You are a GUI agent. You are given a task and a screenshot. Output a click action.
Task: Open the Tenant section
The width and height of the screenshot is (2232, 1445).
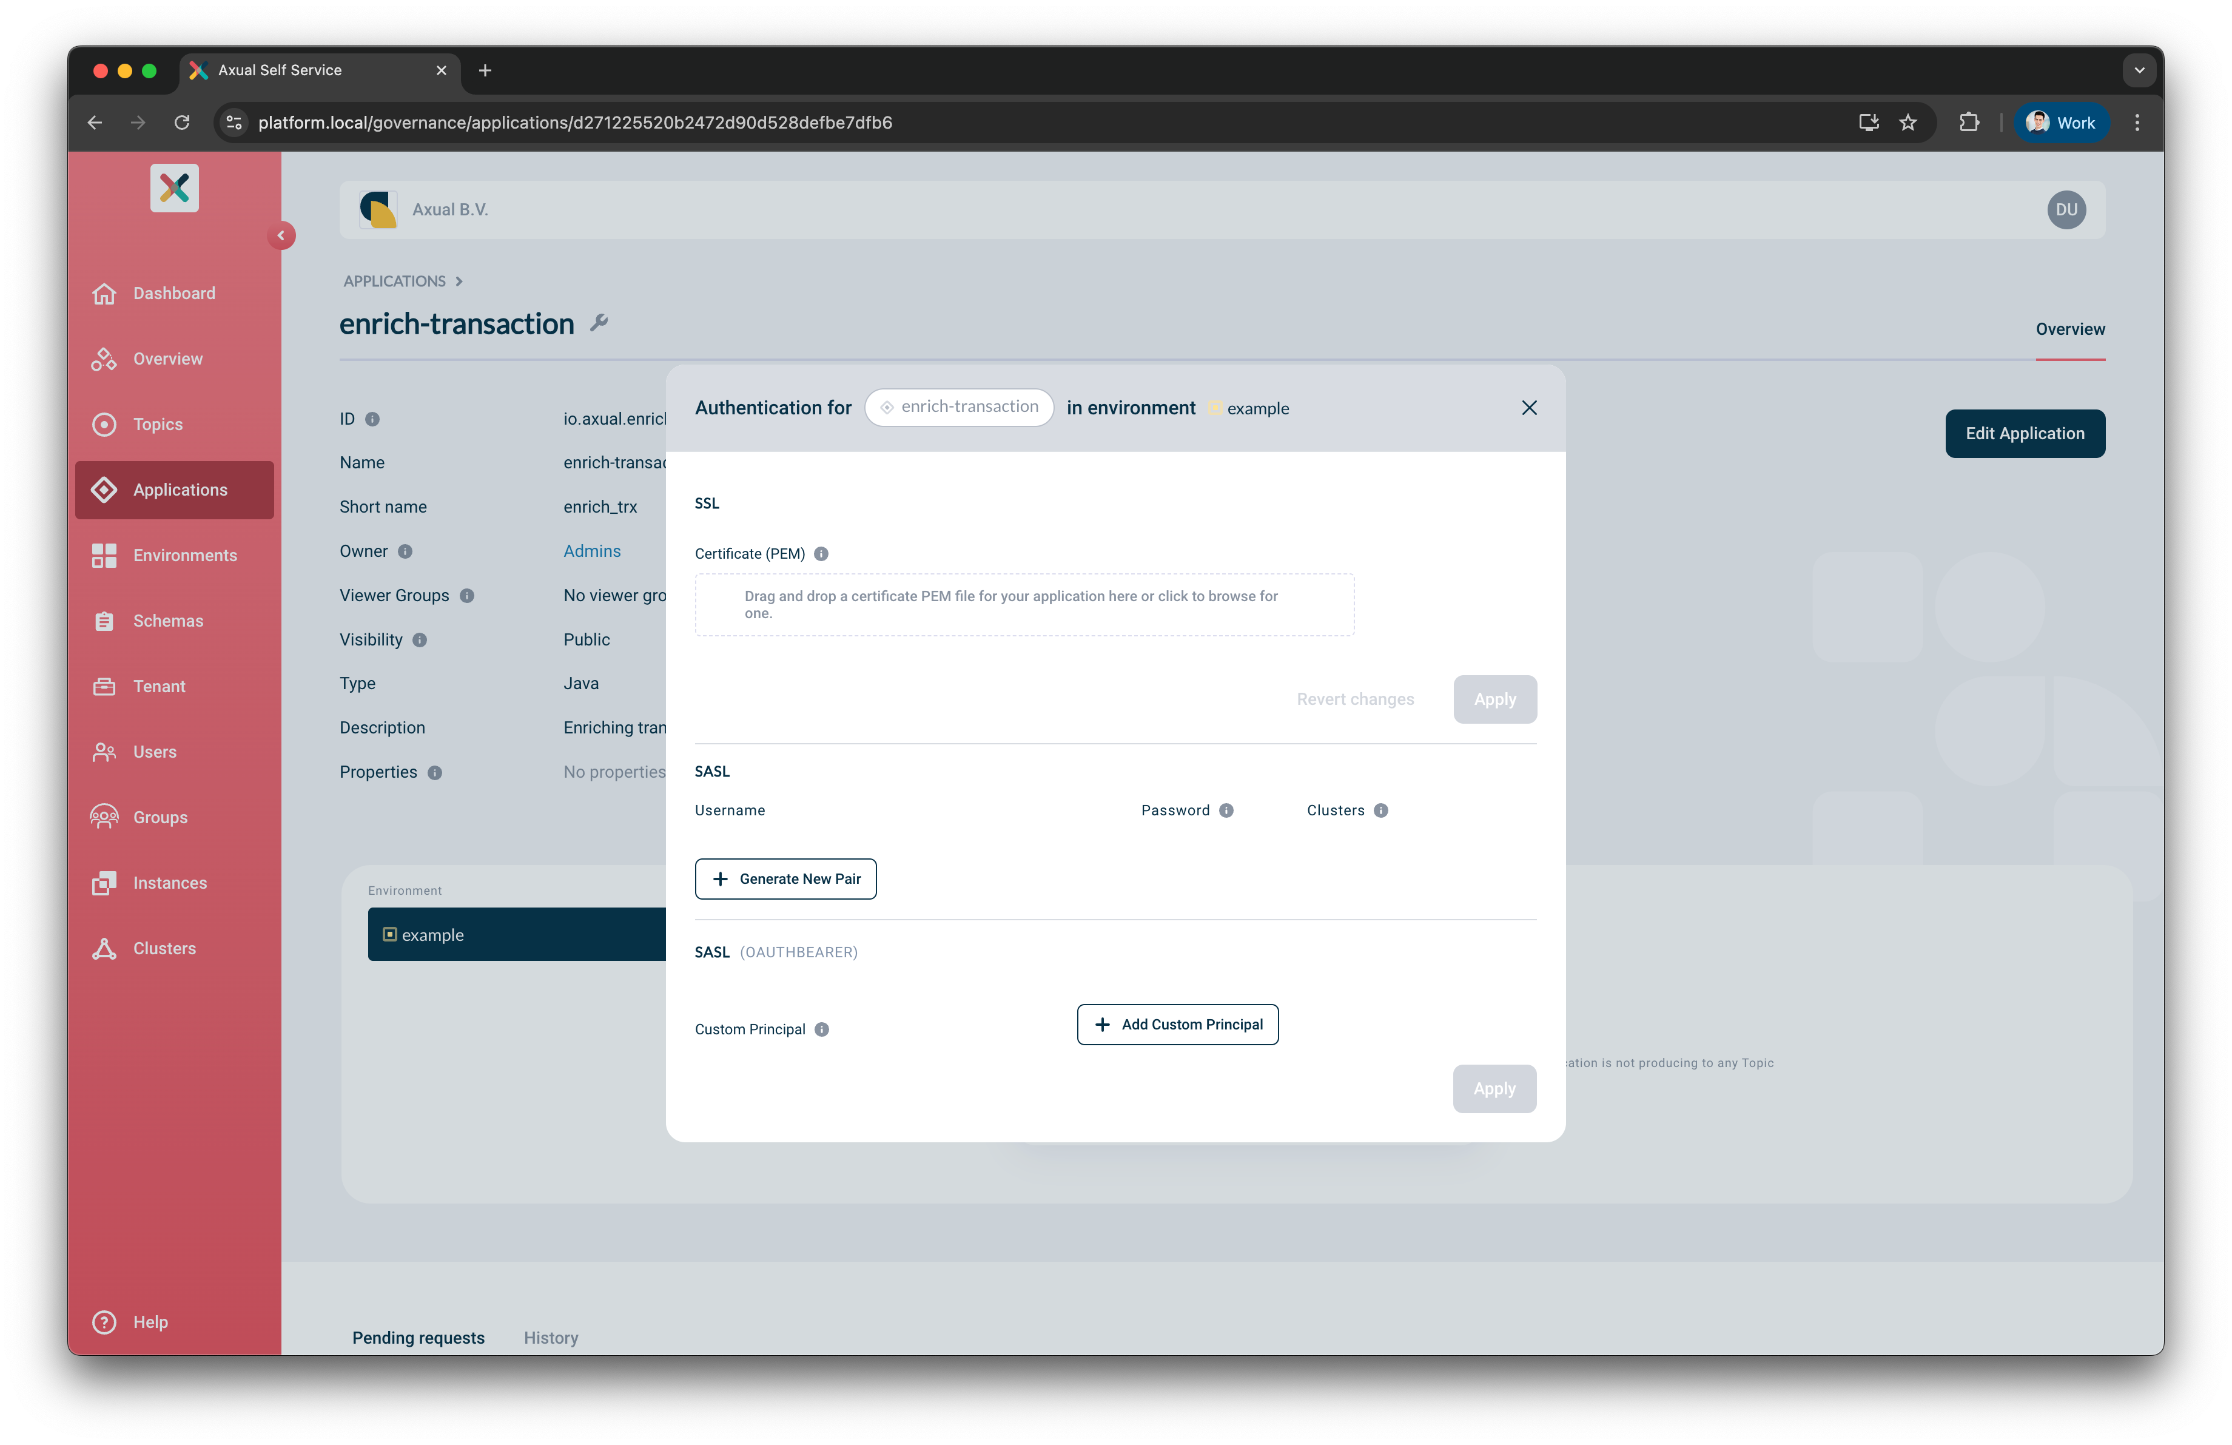158,685
